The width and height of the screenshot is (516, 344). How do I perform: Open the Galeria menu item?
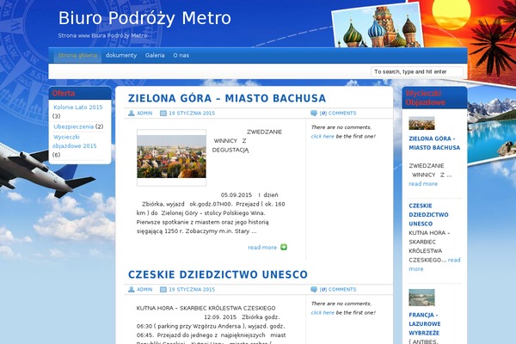click(155, 55)
